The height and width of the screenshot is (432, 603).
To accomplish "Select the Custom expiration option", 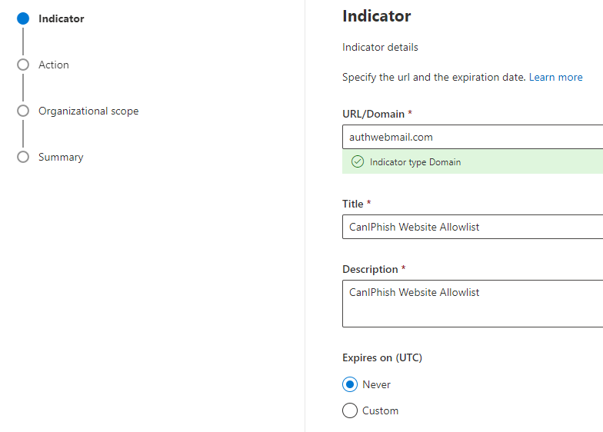I will [x=350, y=410].
